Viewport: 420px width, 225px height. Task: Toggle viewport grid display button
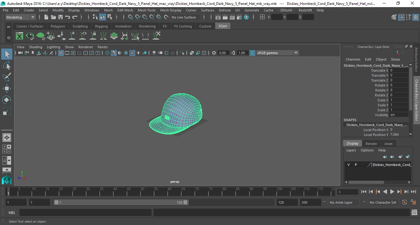pos(61,53)
